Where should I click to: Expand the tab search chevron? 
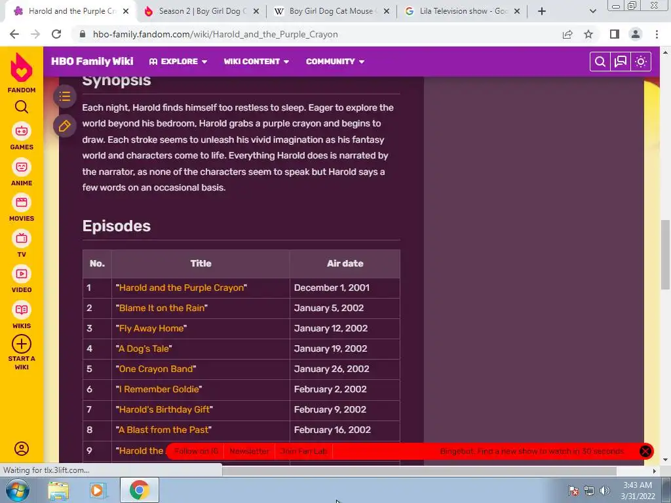(x=592, y=11)
